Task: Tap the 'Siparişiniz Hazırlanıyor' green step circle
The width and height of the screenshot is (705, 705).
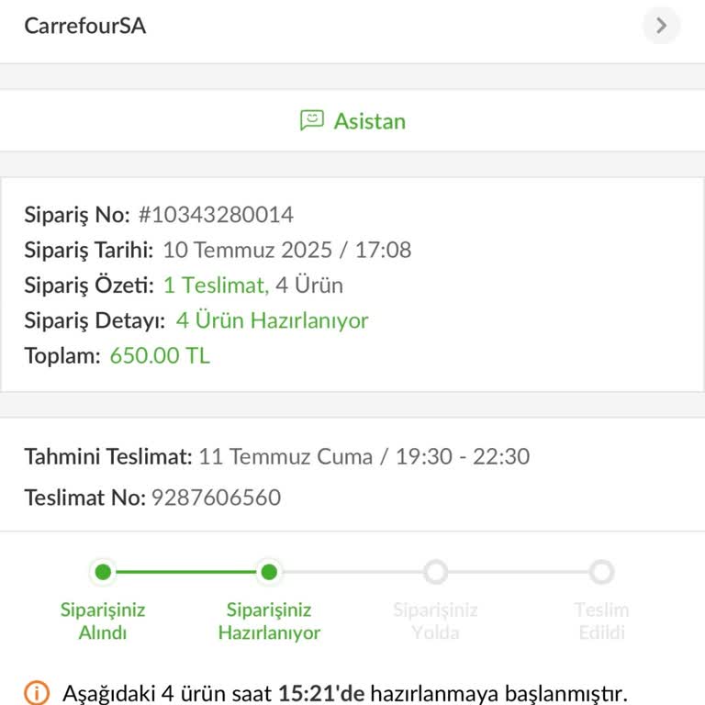Action: point(269,572)
